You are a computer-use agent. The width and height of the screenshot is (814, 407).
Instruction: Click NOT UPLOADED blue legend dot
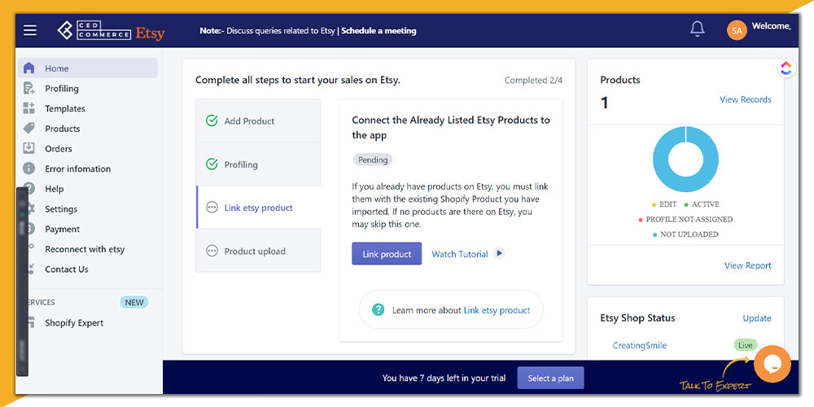pyautogui.click(x=655, y=234)
